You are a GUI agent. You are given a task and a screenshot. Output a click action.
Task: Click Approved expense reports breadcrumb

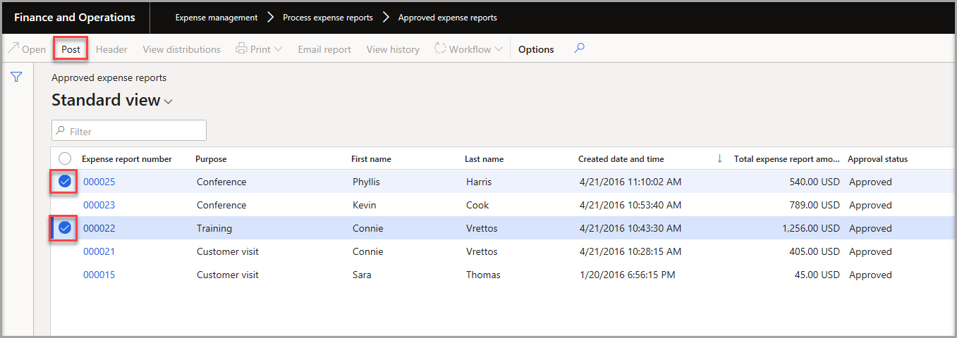tap(448, 18)
